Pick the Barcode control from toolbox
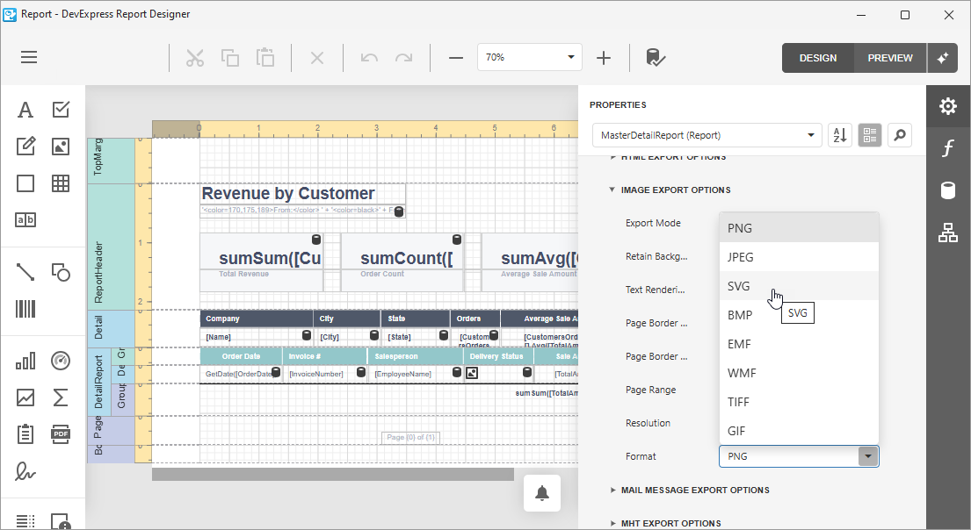 [x=25, y=309]
